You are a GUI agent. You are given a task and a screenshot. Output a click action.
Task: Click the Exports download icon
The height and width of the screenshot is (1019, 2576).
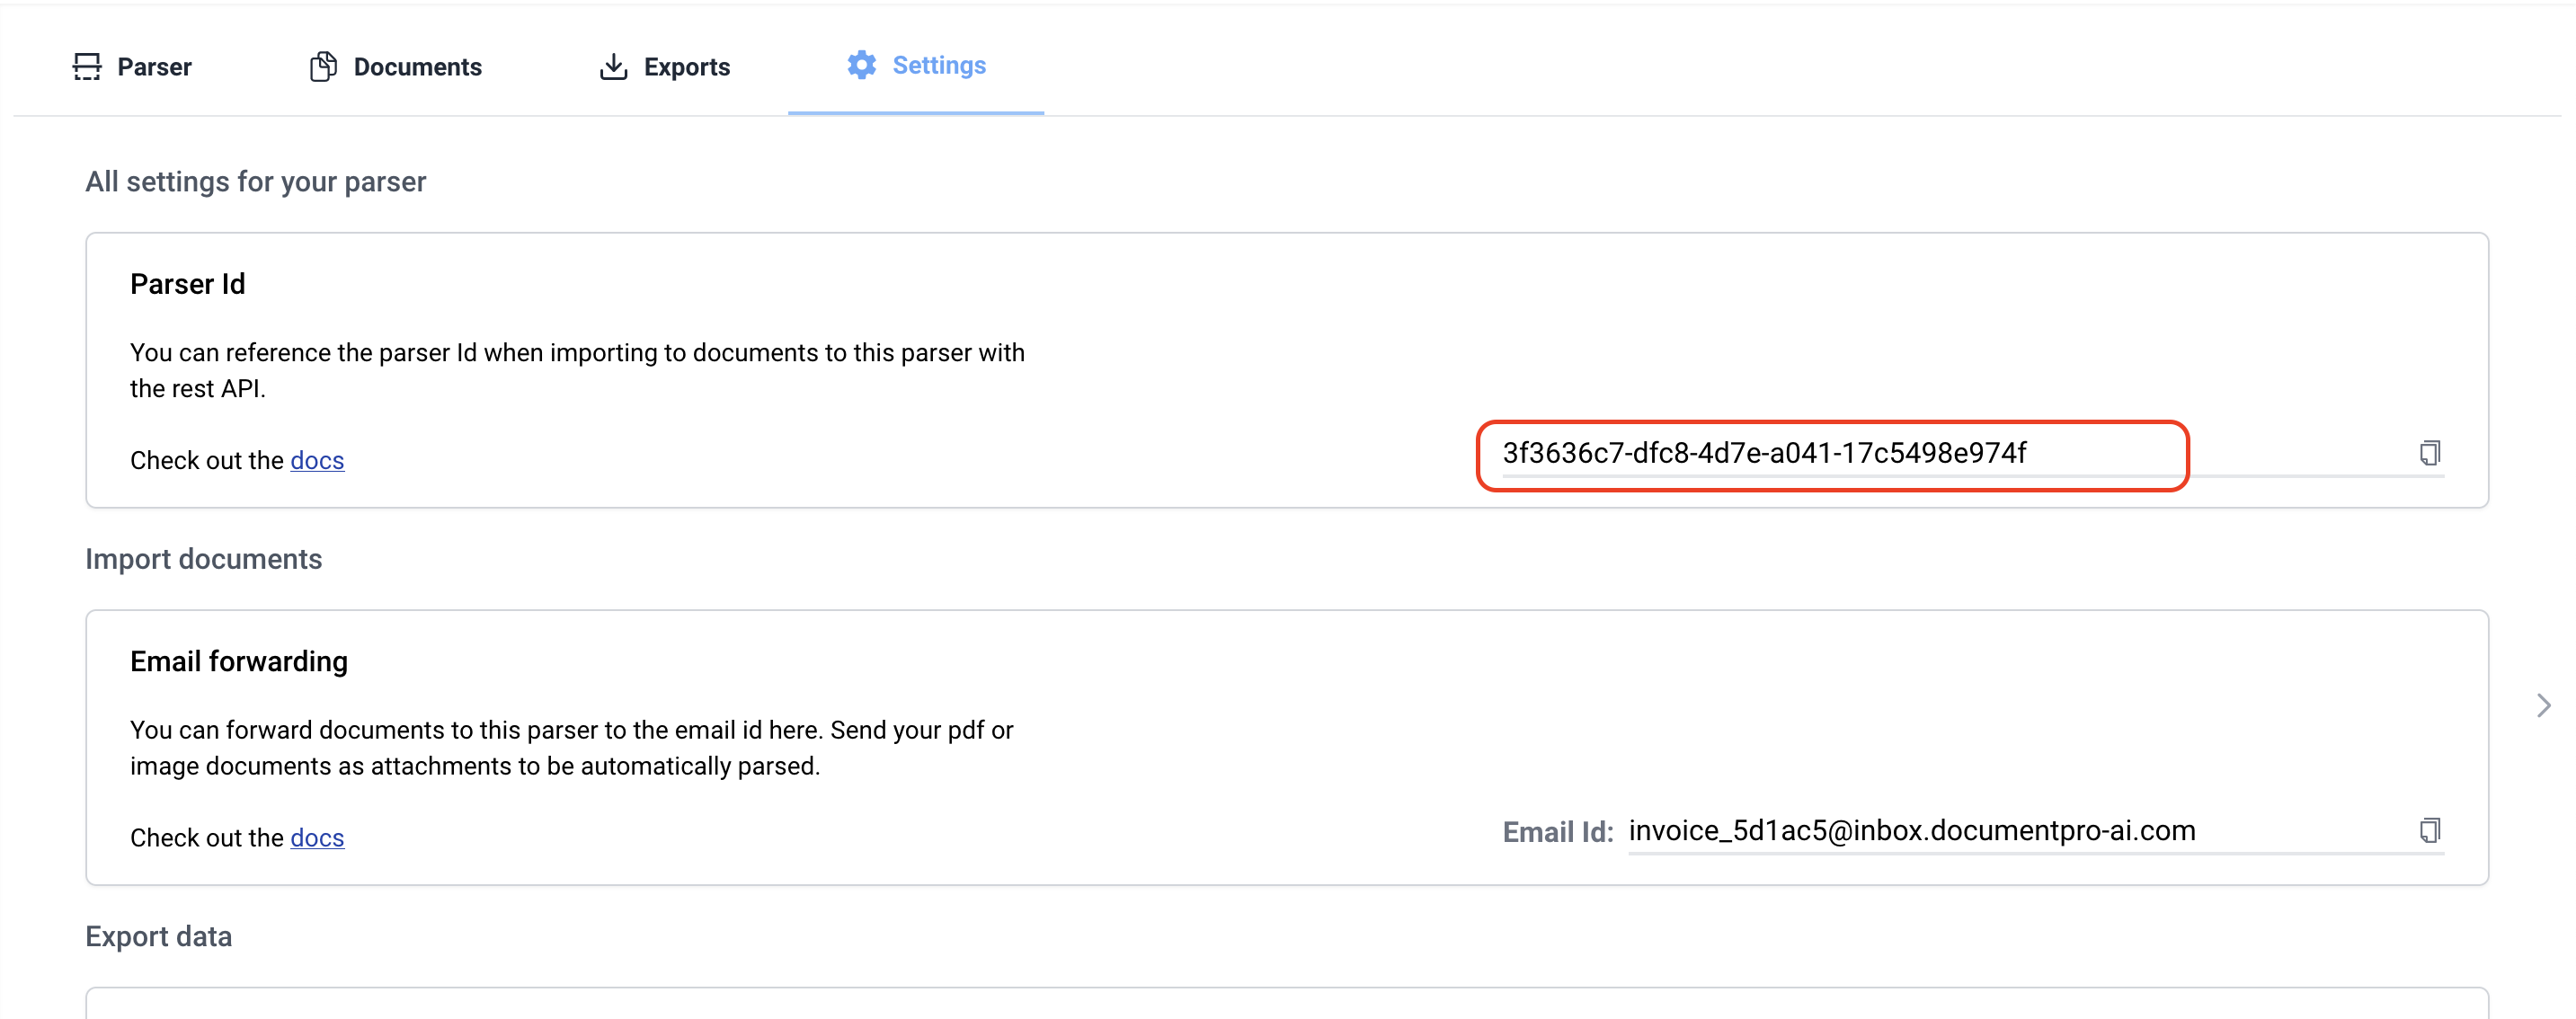613,66
